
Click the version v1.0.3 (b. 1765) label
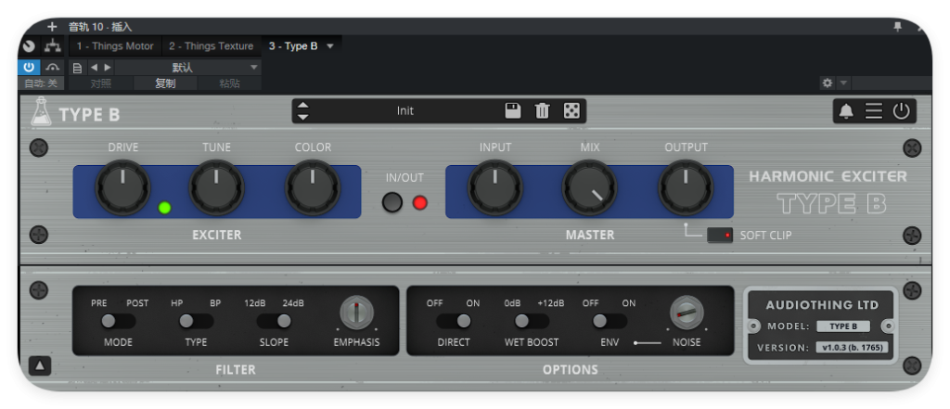[852, 348]
